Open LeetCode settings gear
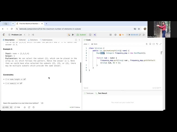Image resolution: width=177 pixels, height=132 pixels. 115,35
